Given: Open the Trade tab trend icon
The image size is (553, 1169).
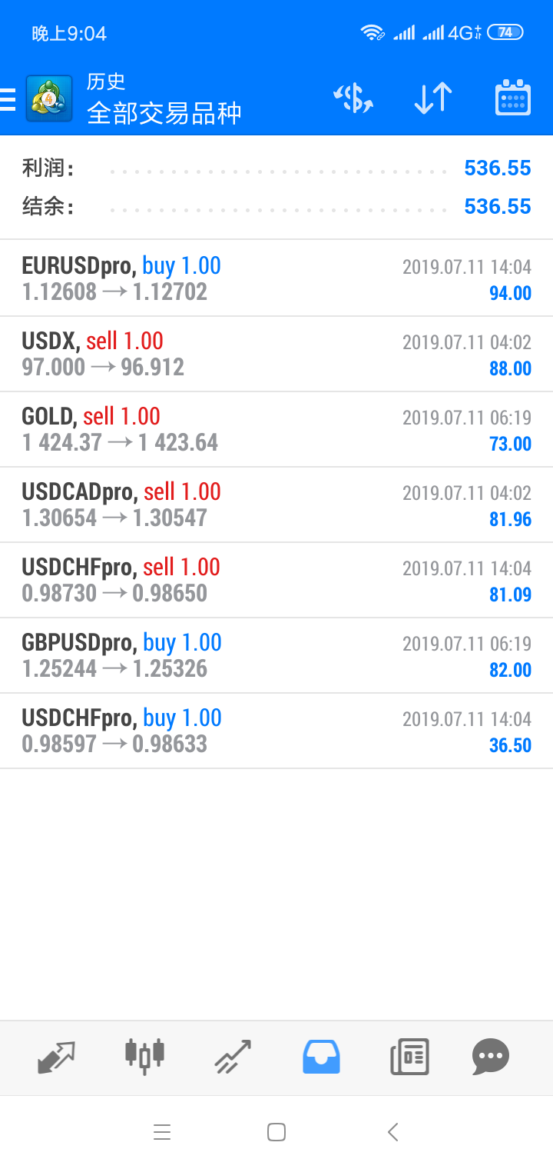Looking at the screenshot, I should [x=233, y=1057].
